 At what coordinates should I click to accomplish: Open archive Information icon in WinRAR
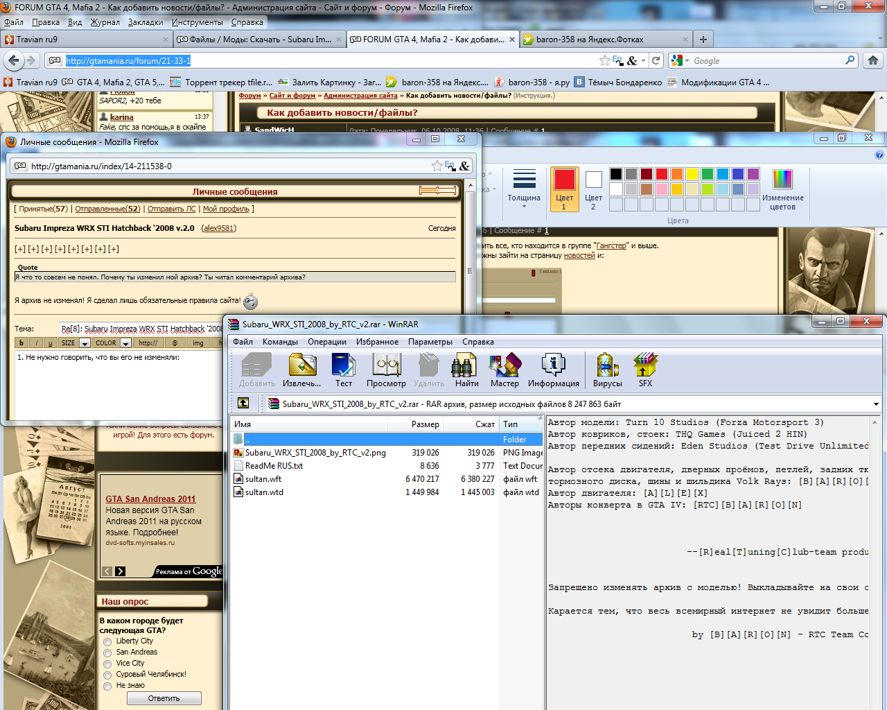pos(553,370)
